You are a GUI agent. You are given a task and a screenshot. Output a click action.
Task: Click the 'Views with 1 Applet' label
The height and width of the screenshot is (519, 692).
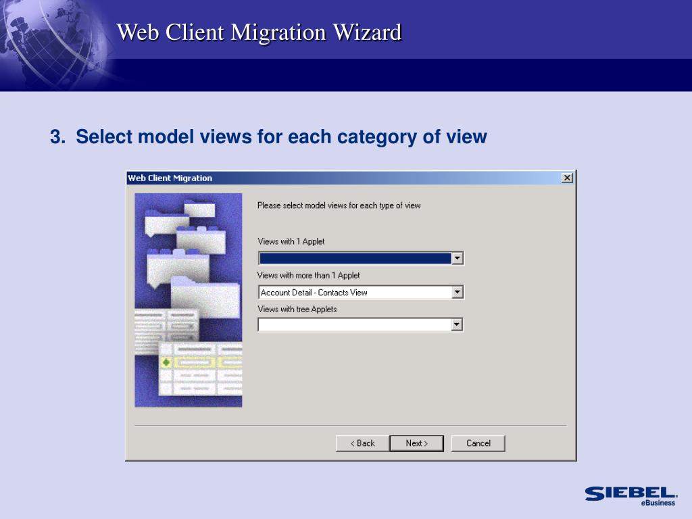[x=291, y=241]
